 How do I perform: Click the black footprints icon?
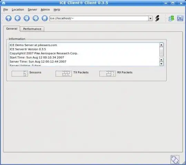tap(157, 18)
